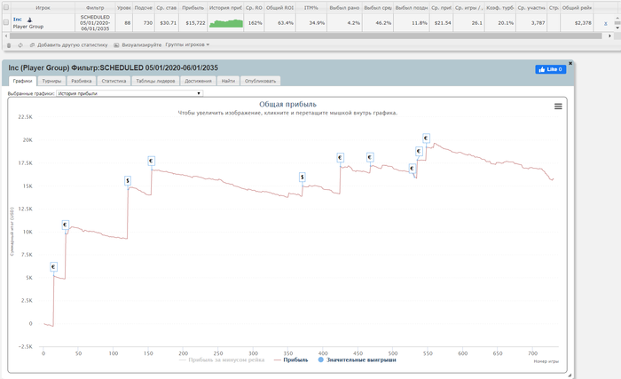Click the table horizontal scrollbar track

click(306, 36)
